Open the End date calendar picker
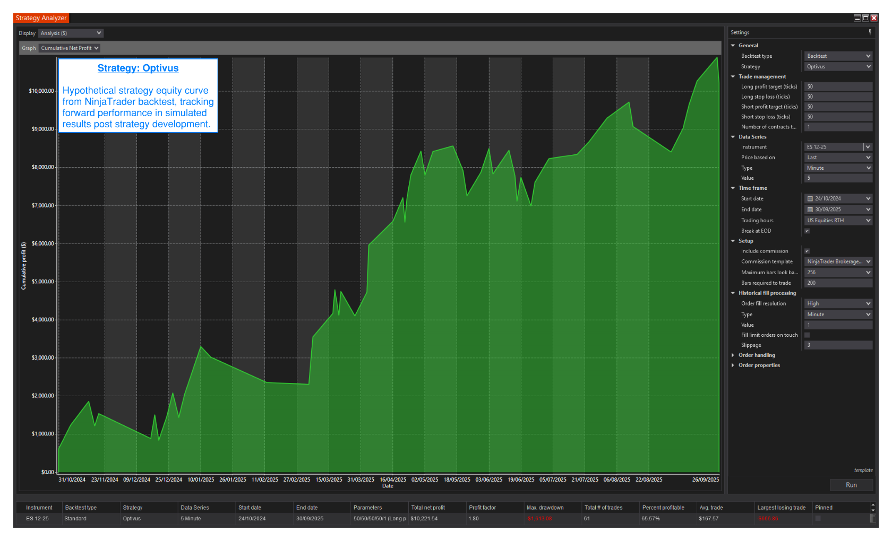 tap(810, 210)
